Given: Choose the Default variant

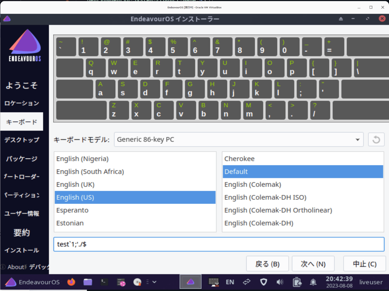Looking at the screenshot, I should coord(303,171).
